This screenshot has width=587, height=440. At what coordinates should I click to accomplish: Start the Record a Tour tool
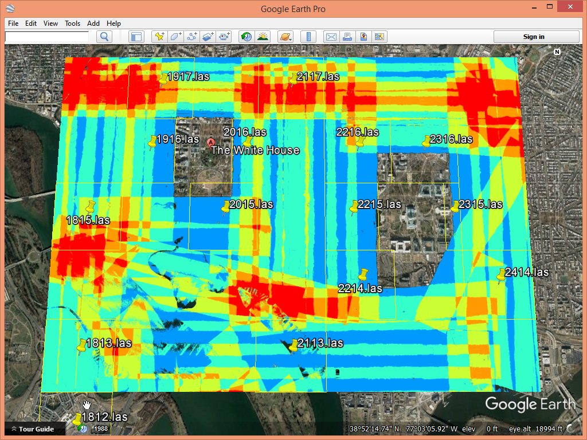(224, 37)
